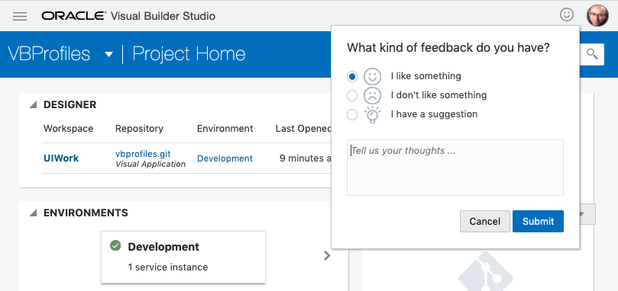Click the 'I like something' label text

tap(426, 76)
